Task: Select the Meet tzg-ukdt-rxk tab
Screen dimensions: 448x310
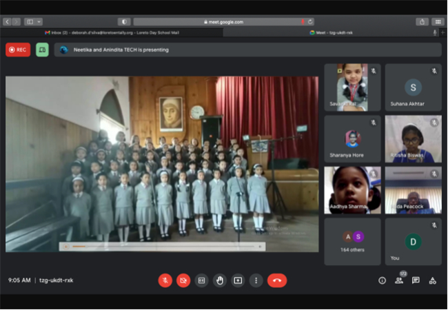Action: click(x=332, y=32)
